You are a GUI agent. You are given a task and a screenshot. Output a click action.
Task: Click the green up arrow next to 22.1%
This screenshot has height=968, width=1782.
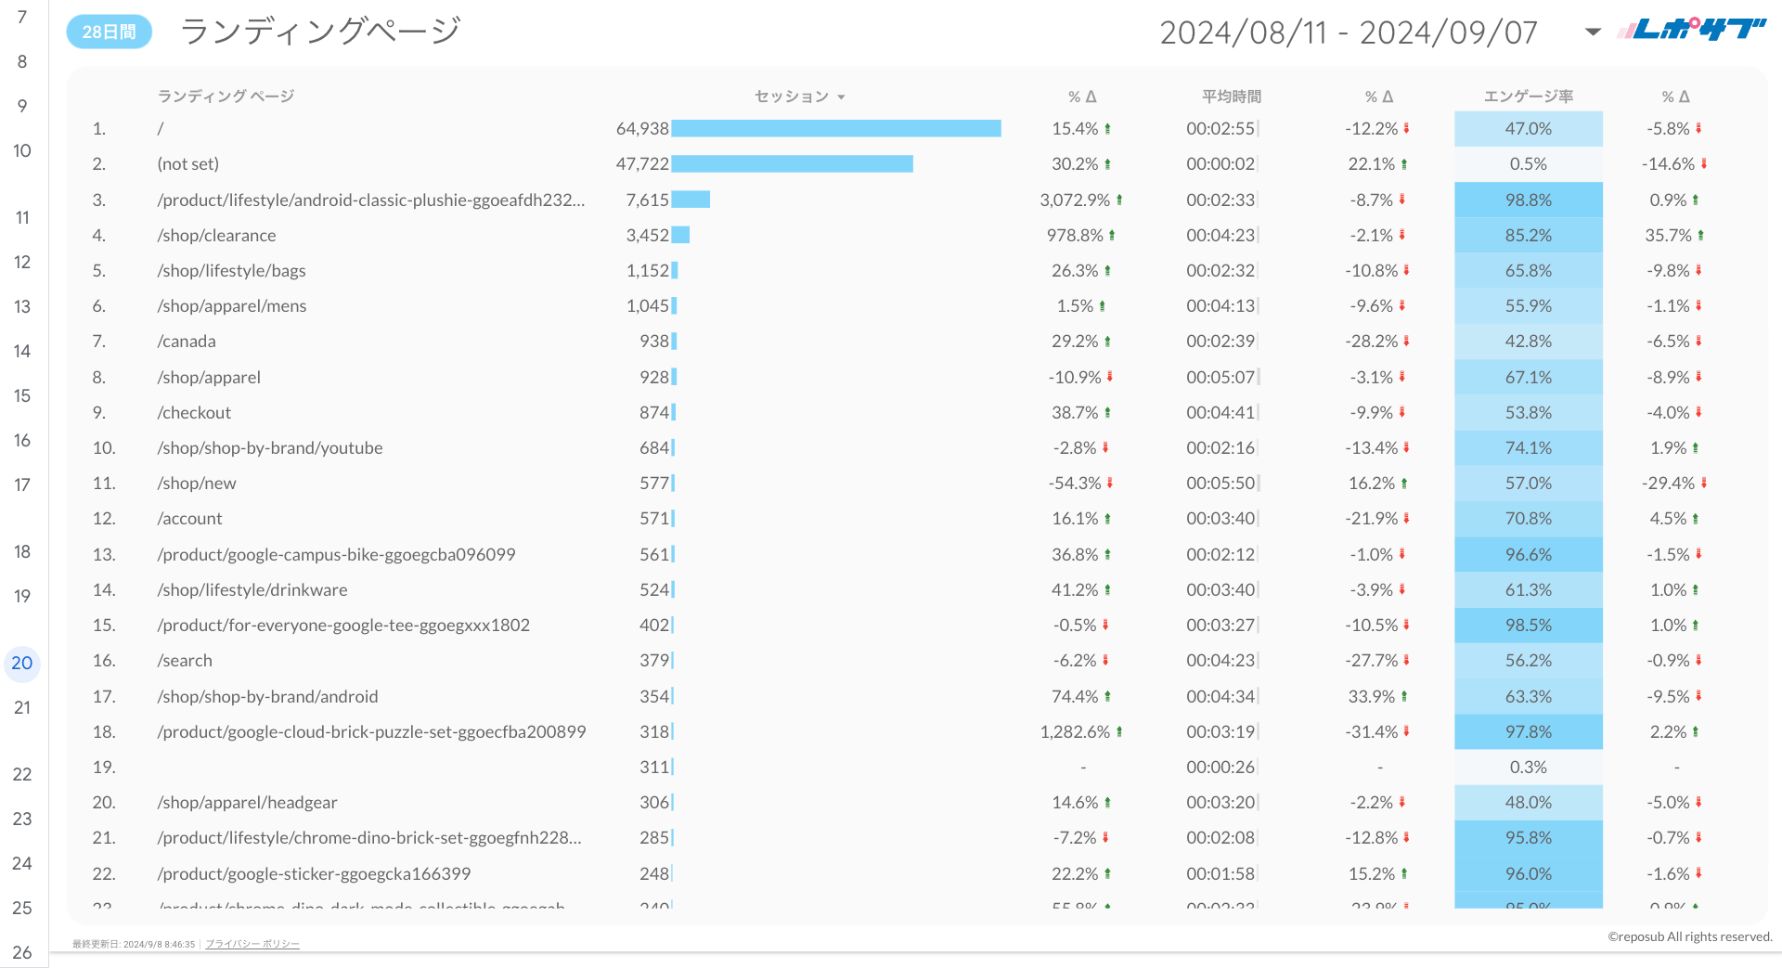[1406, 163]
